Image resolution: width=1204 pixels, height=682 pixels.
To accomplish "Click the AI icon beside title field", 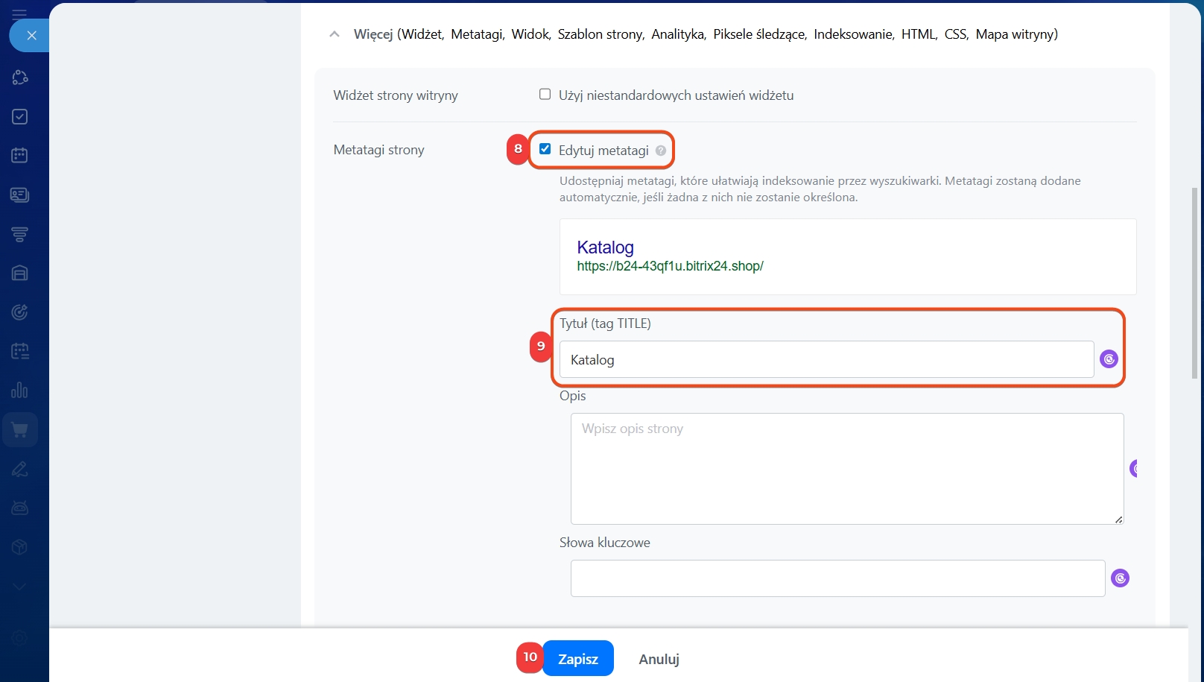I will coord(1109,359).
